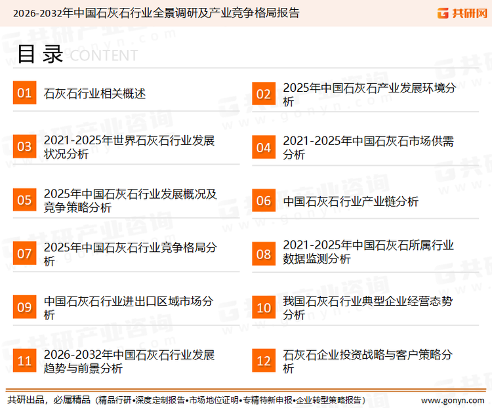
Task: Open chapter 2025年中国石灰石产业发展环境分析
Action: click(x=369, y=94)
